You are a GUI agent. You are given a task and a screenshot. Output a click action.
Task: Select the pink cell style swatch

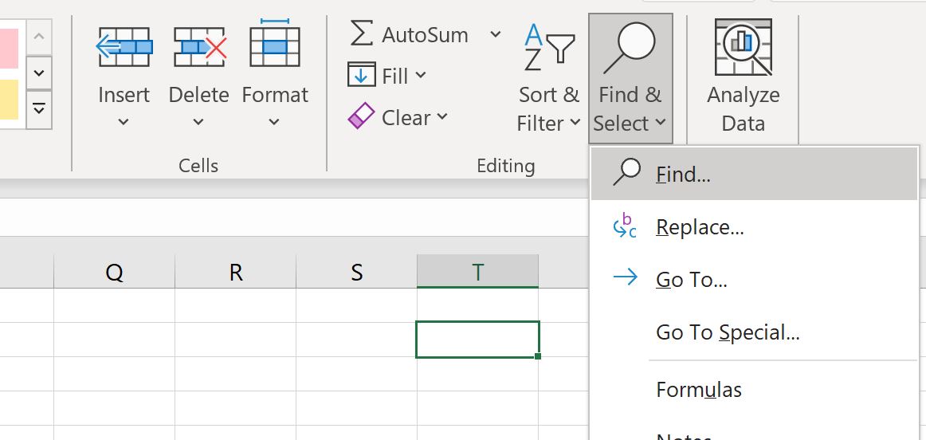tap(9, 47)
